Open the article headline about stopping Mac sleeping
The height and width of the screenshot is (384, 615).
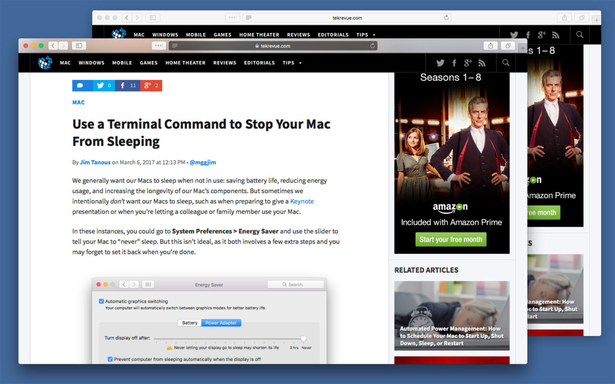point(201,132)
